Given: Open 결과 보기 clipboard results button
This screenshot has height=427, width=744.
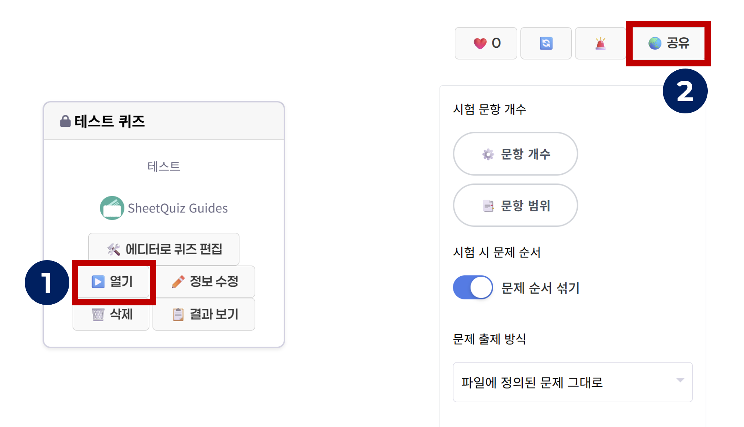Looking at the screenshot, I should (204, 314).
